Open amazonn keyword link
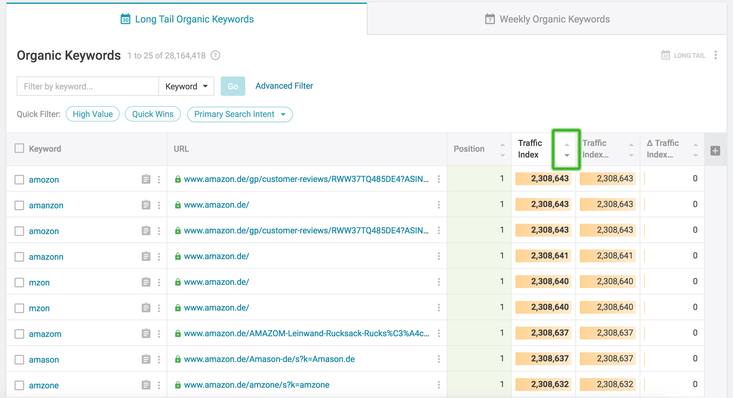The image size is (733, 398). pyautogui.click(x=46, y=257)
